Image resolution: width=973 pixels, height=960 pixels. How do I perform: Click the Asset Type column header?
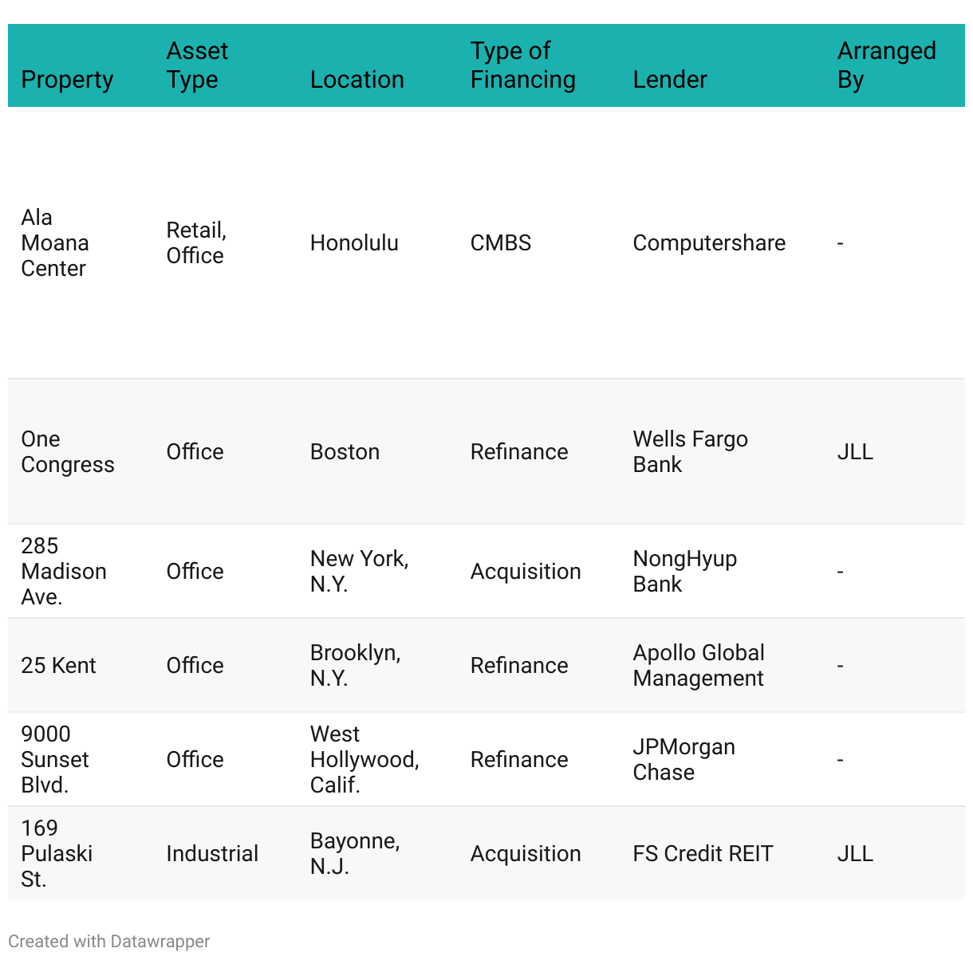(197, 65)
